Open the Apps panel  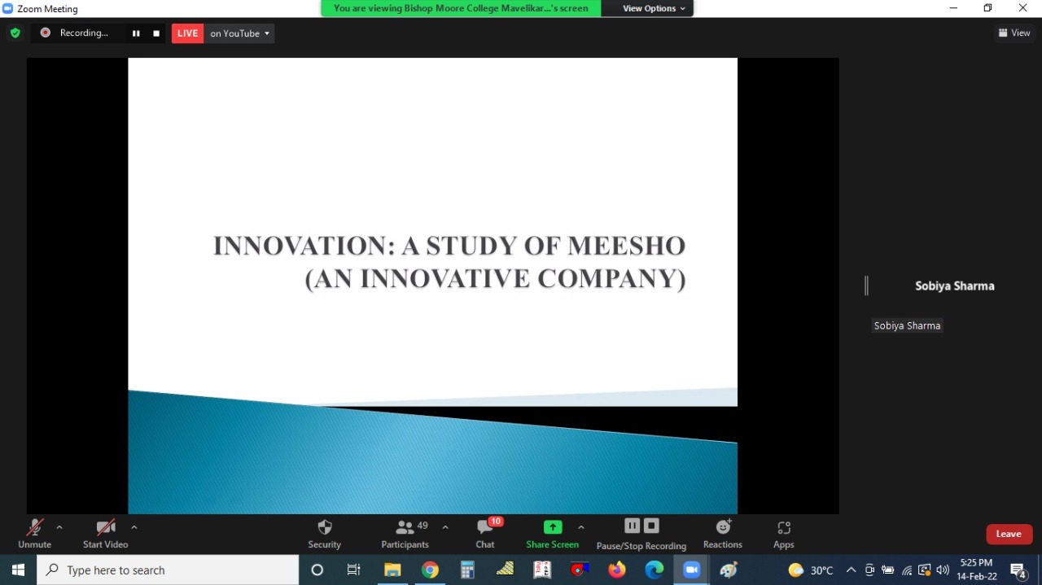pyautogui.click(x=784, y=534)
